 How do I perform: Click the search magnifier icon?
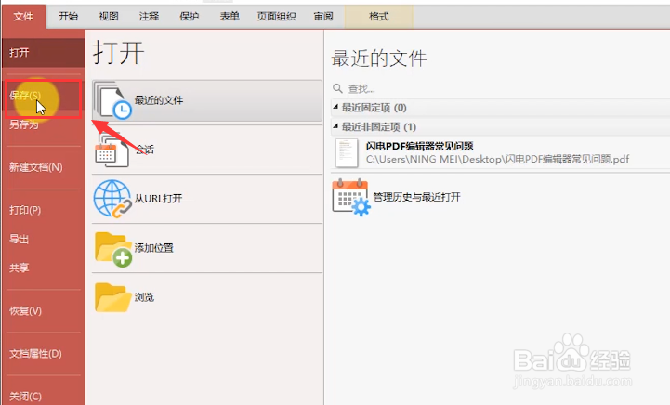(337, 88)
